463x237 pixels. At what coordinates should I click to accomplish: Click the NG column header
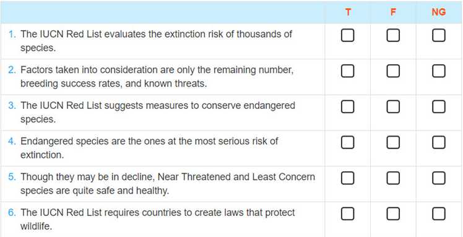(438, 12)
